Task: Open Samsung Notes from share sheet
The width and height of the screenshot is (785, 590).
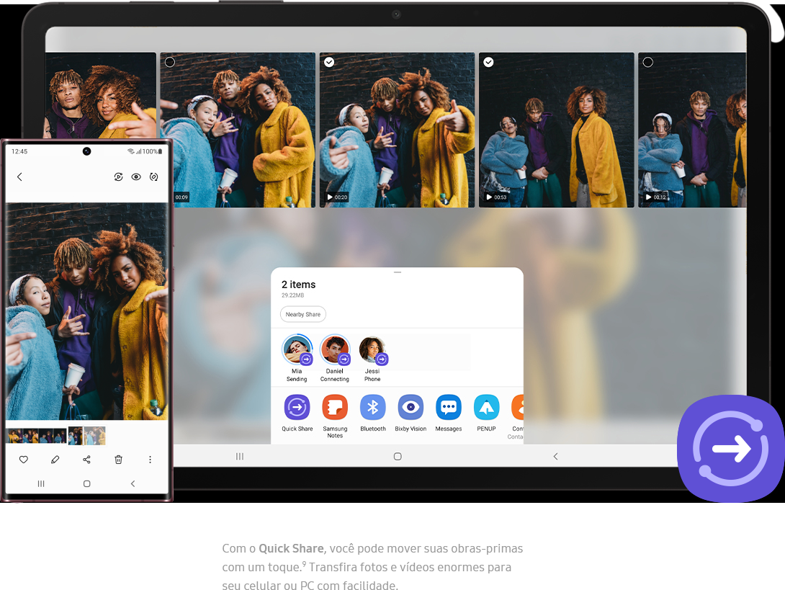Action: point(335,407)
